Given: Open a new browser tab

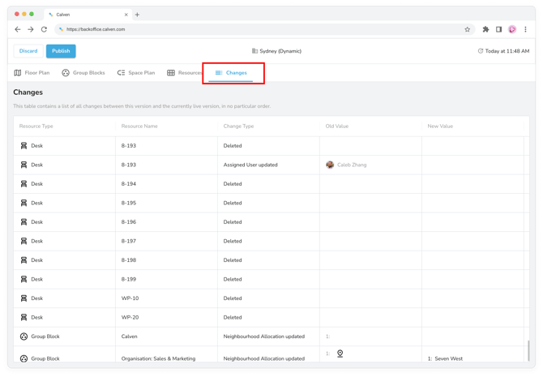Looking at the screenshot, I should click(137, 15).
